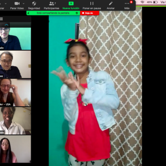Select the top participant video thumbnail
This screenshot has height=166, width=166.
pos(15,39)
